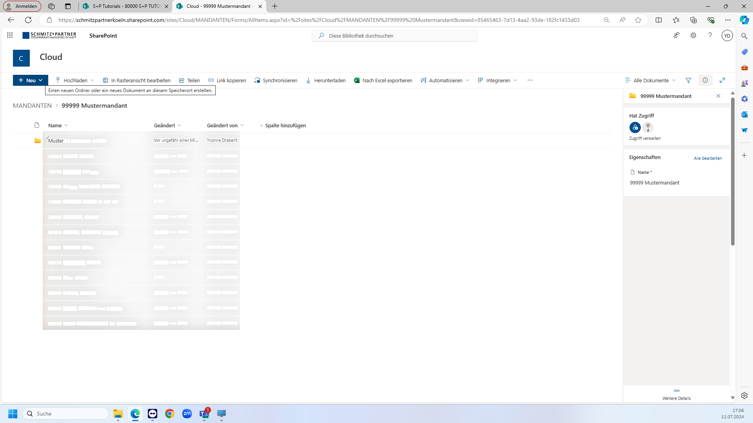Close the 99999 Mustermandant details panel

[718, 96]
